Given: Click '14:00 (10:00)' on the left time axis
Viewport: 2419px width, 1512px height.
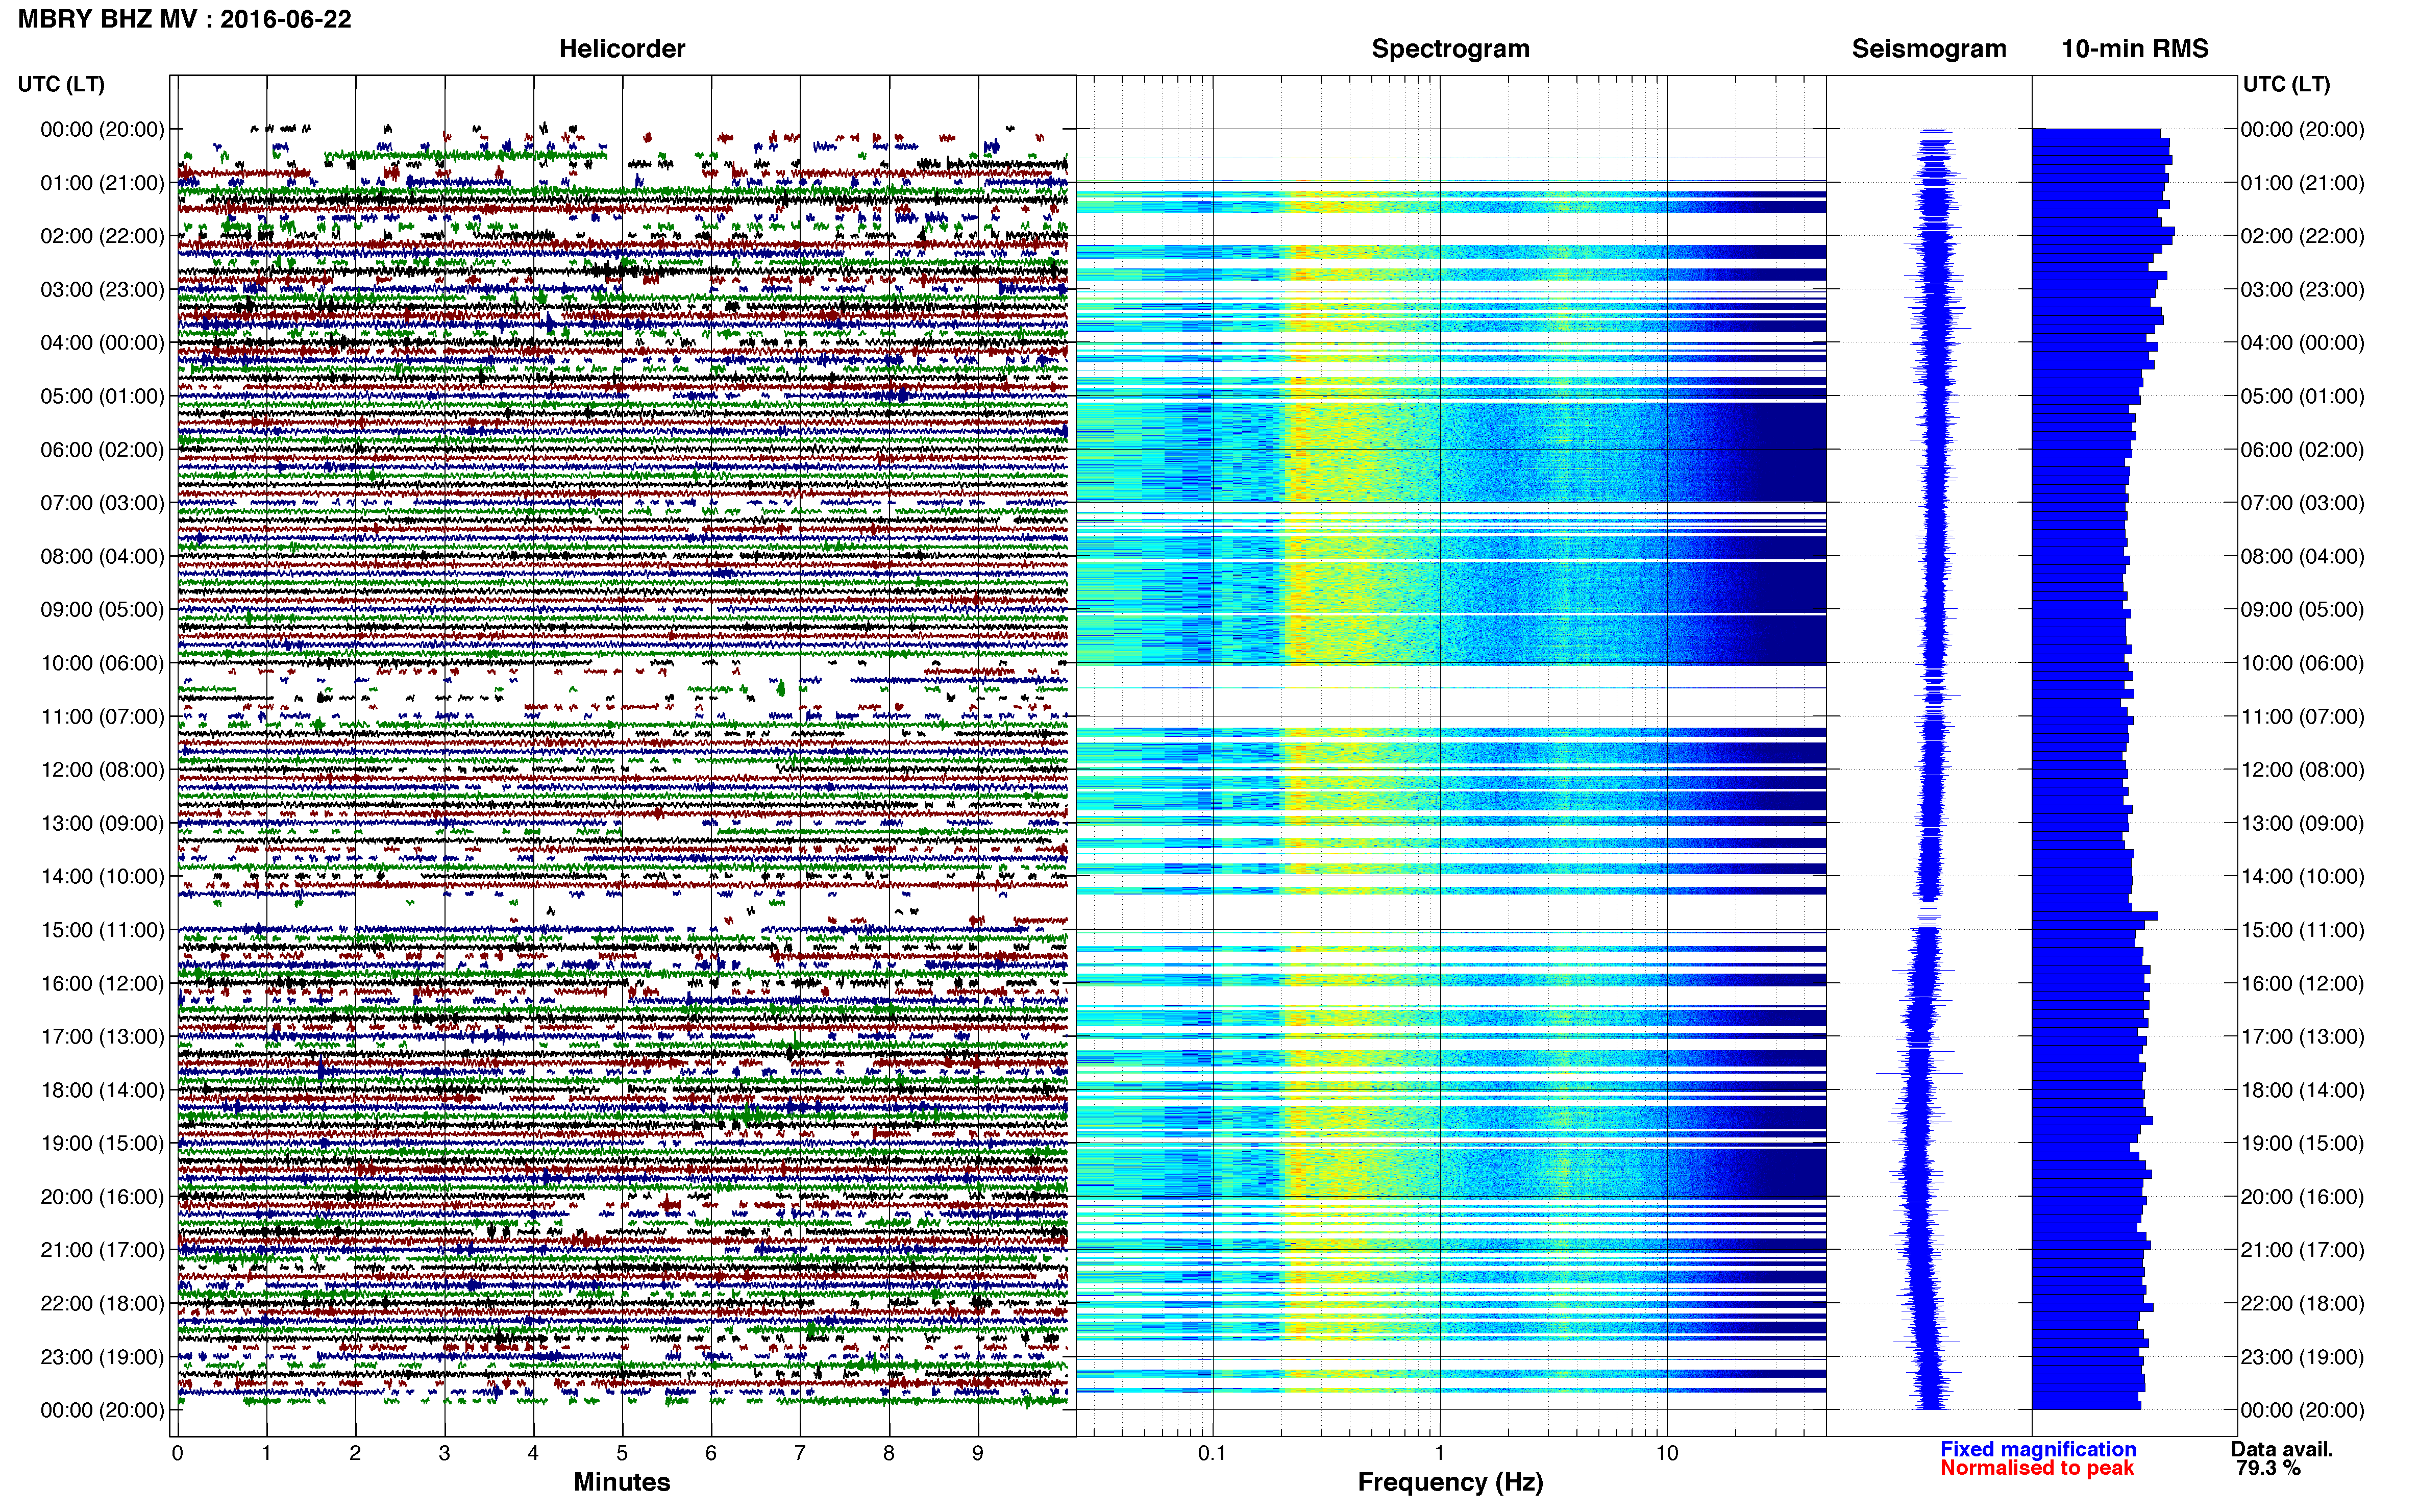Looking at the screenshot, I should pyautogui.click(x=102, y=877).
